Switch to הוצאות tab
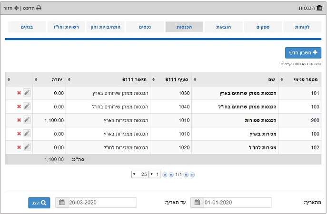 coord(223,27)
